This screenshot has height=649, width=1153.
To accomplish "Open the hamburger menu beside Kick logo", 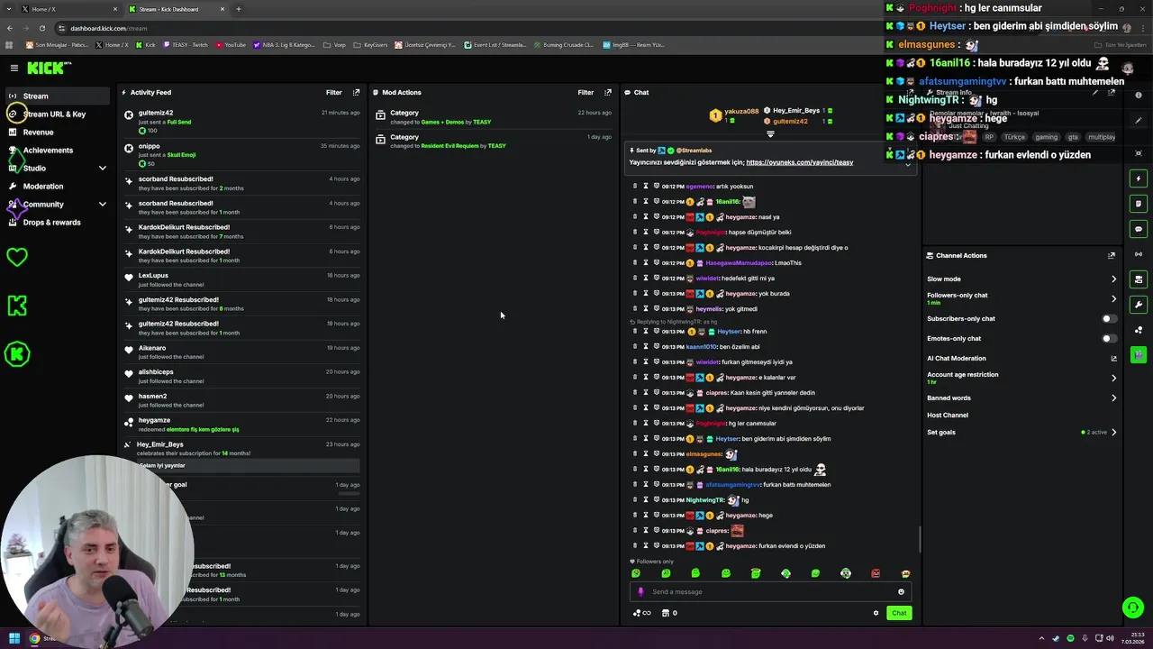I will click(x=14, y=68).
